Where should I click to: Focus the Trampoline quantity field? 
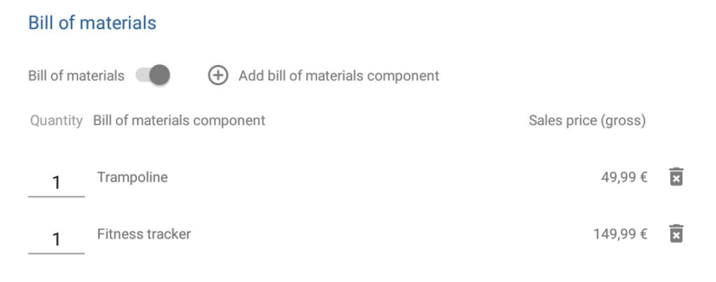click(56, 183)
